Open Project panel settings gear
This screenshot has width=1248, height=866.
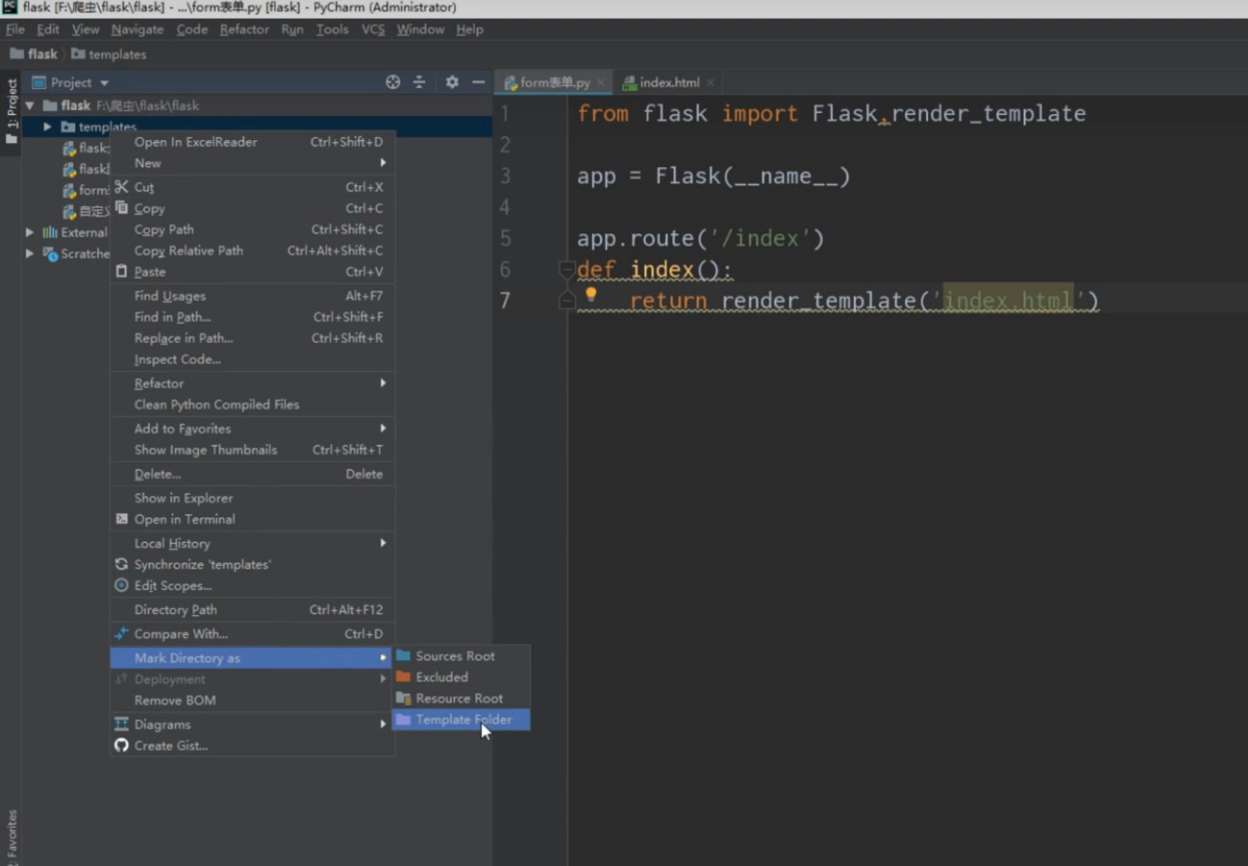coord(451,82)
